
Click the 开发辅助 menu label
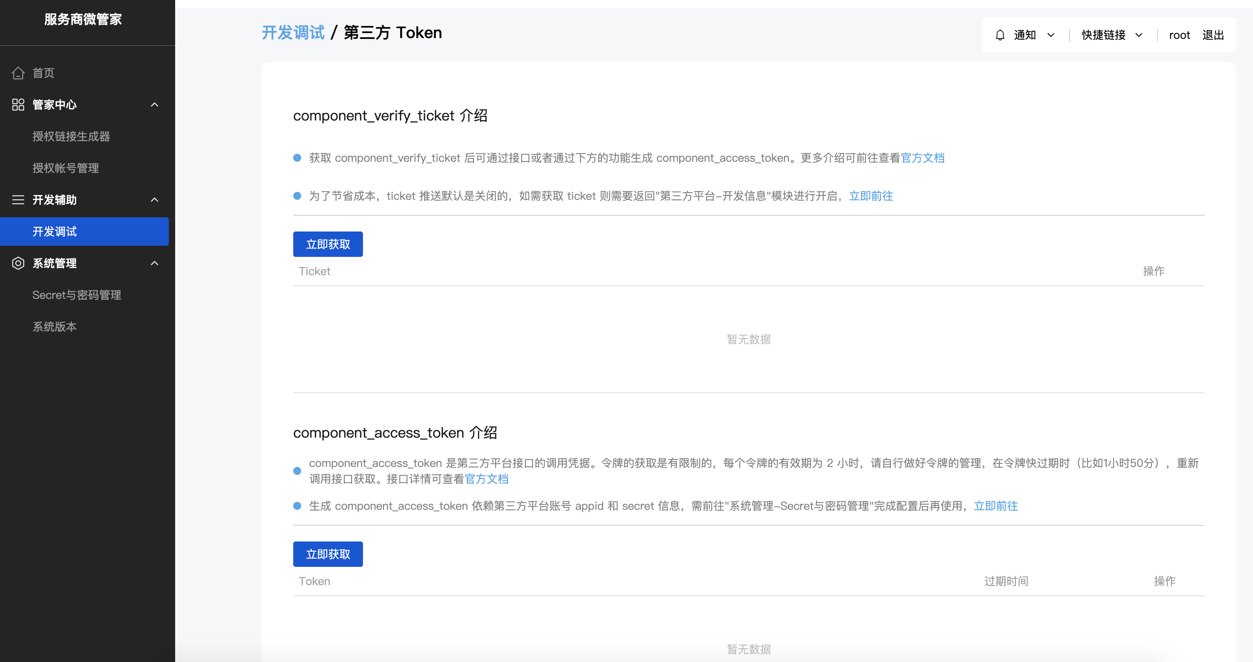pos(54,200)
